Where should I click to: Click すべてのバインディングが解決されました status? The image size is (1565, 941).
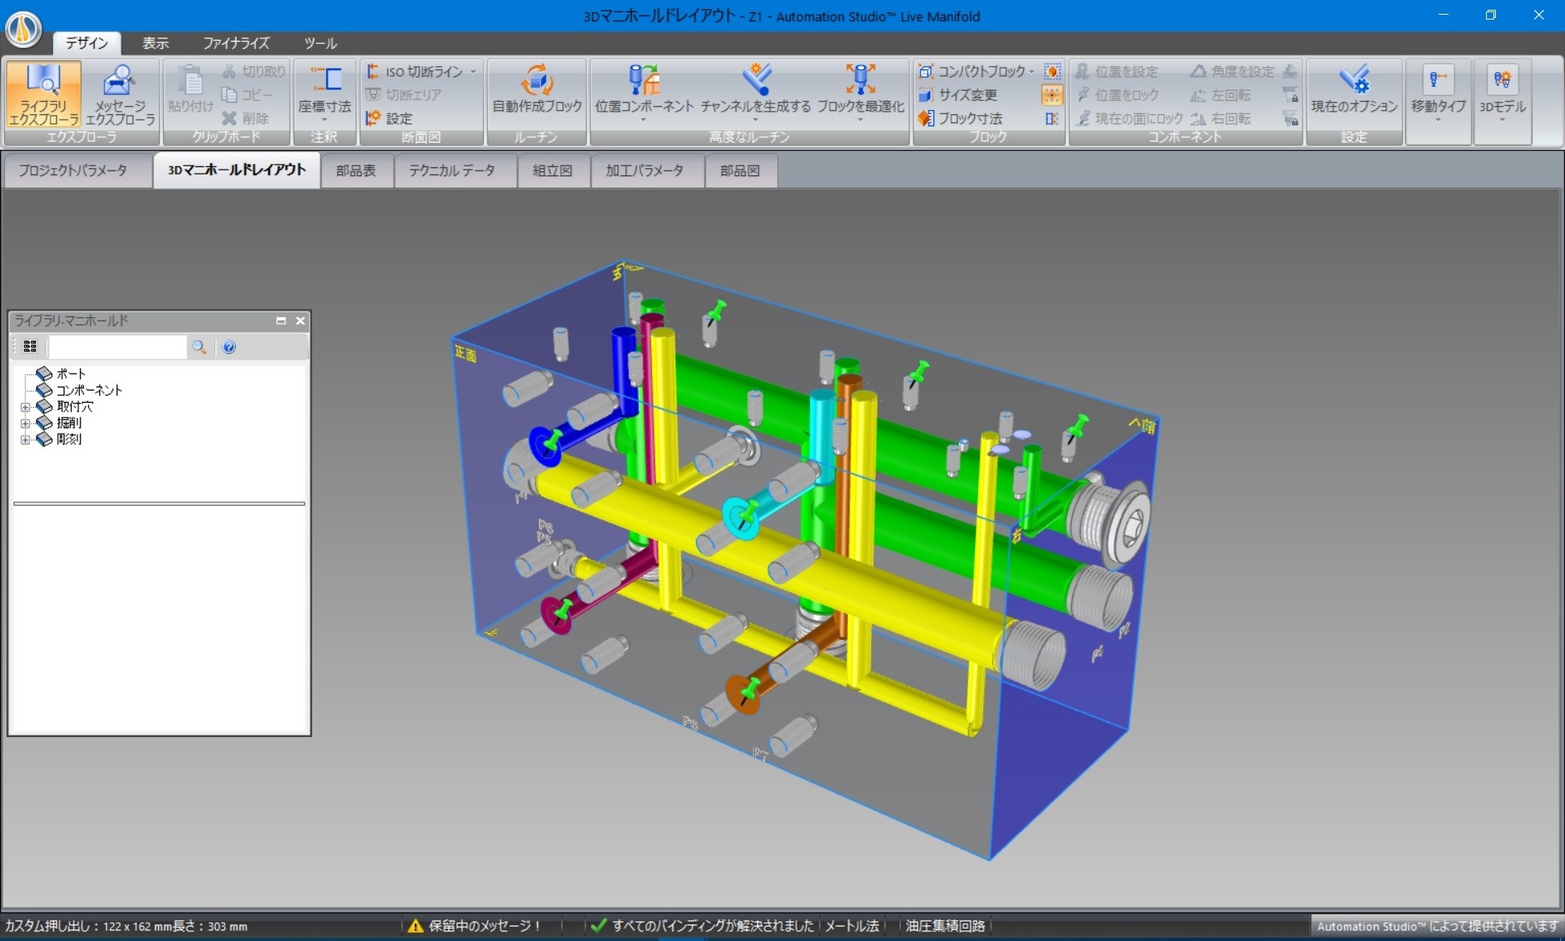click(703, 926)
